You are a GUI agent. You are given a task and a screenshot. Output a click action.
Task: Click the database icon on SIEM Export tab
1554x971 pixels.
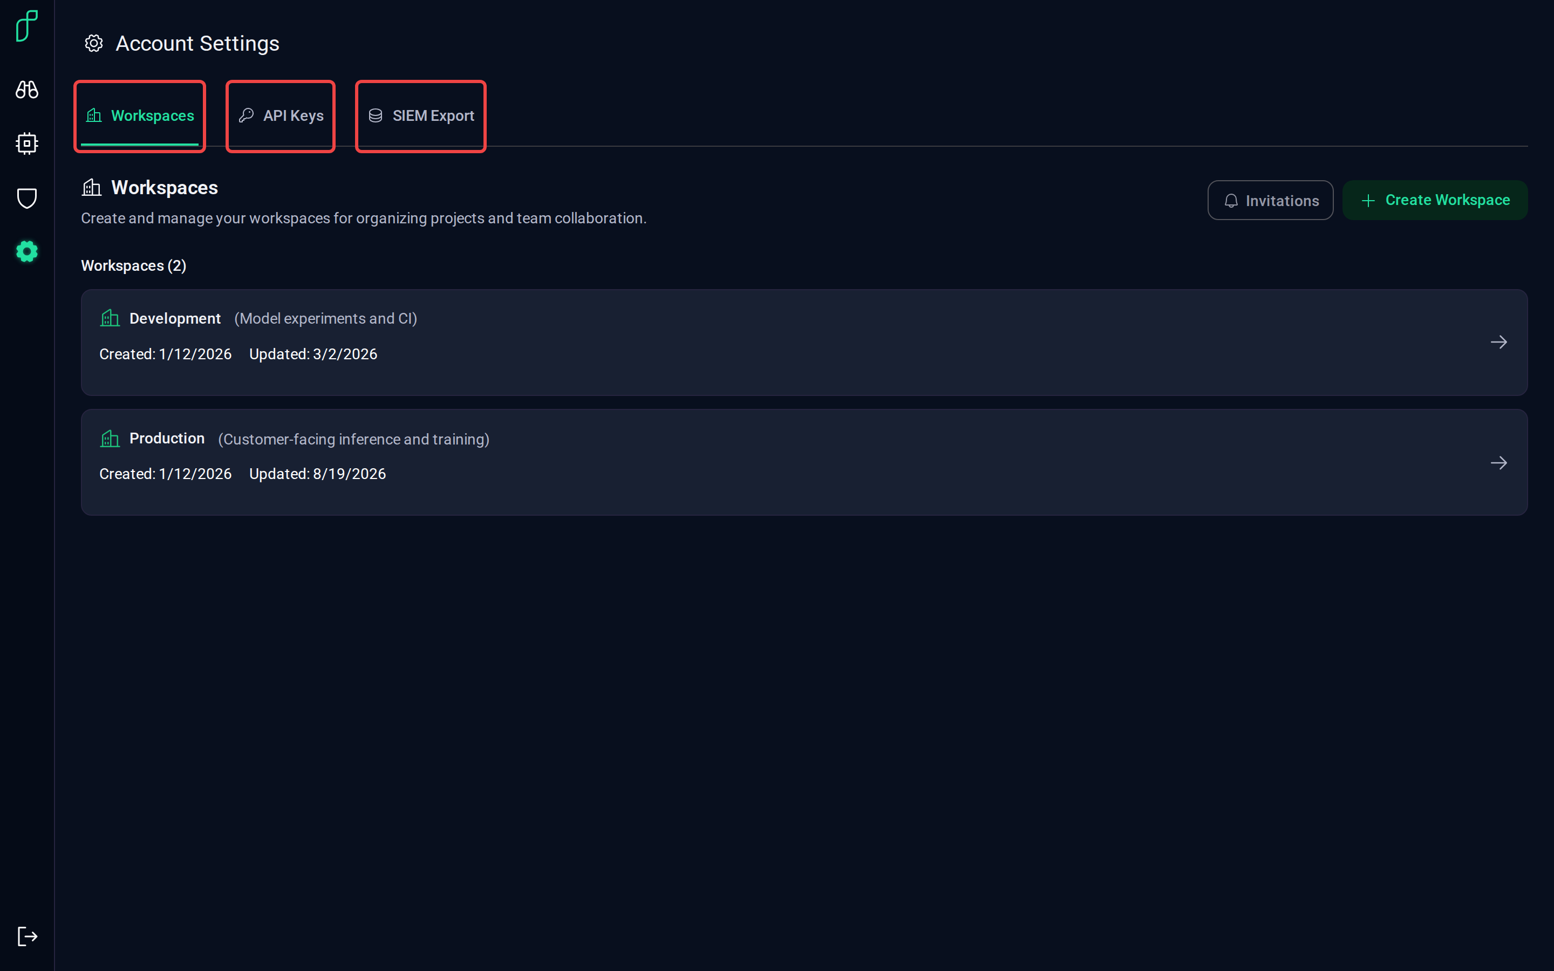(x=376, y=115)
